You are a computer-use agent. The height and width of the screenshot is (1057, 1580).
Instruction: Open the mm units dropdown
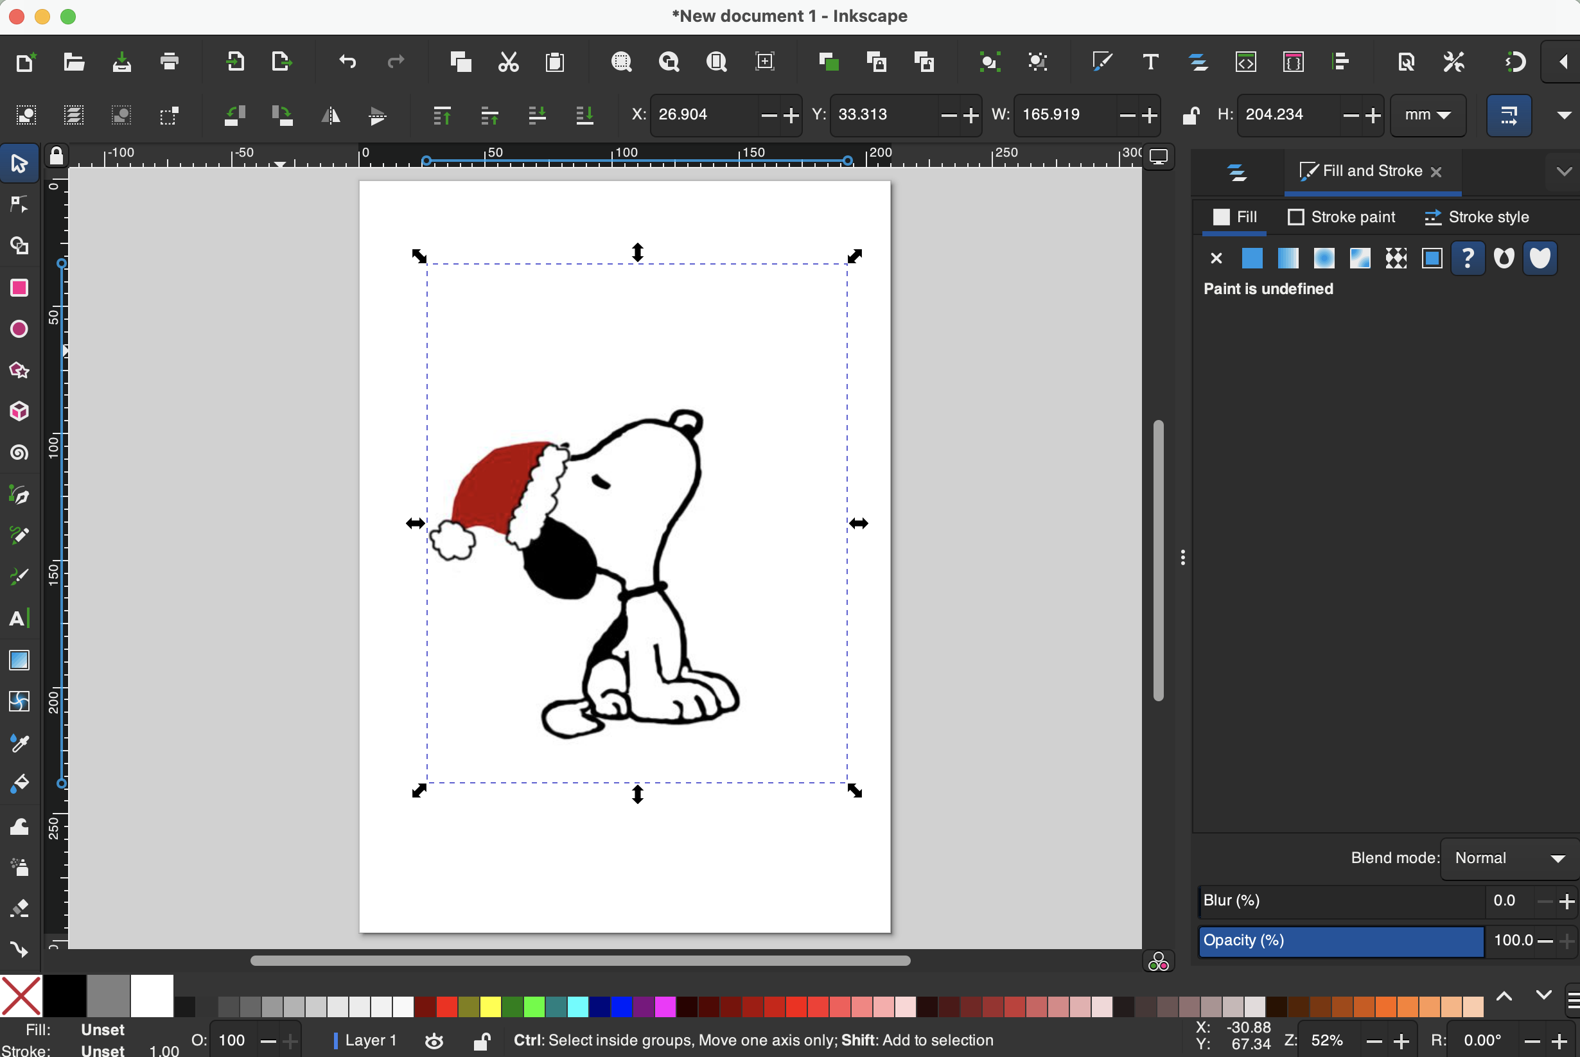click(x=1428, y=116)
